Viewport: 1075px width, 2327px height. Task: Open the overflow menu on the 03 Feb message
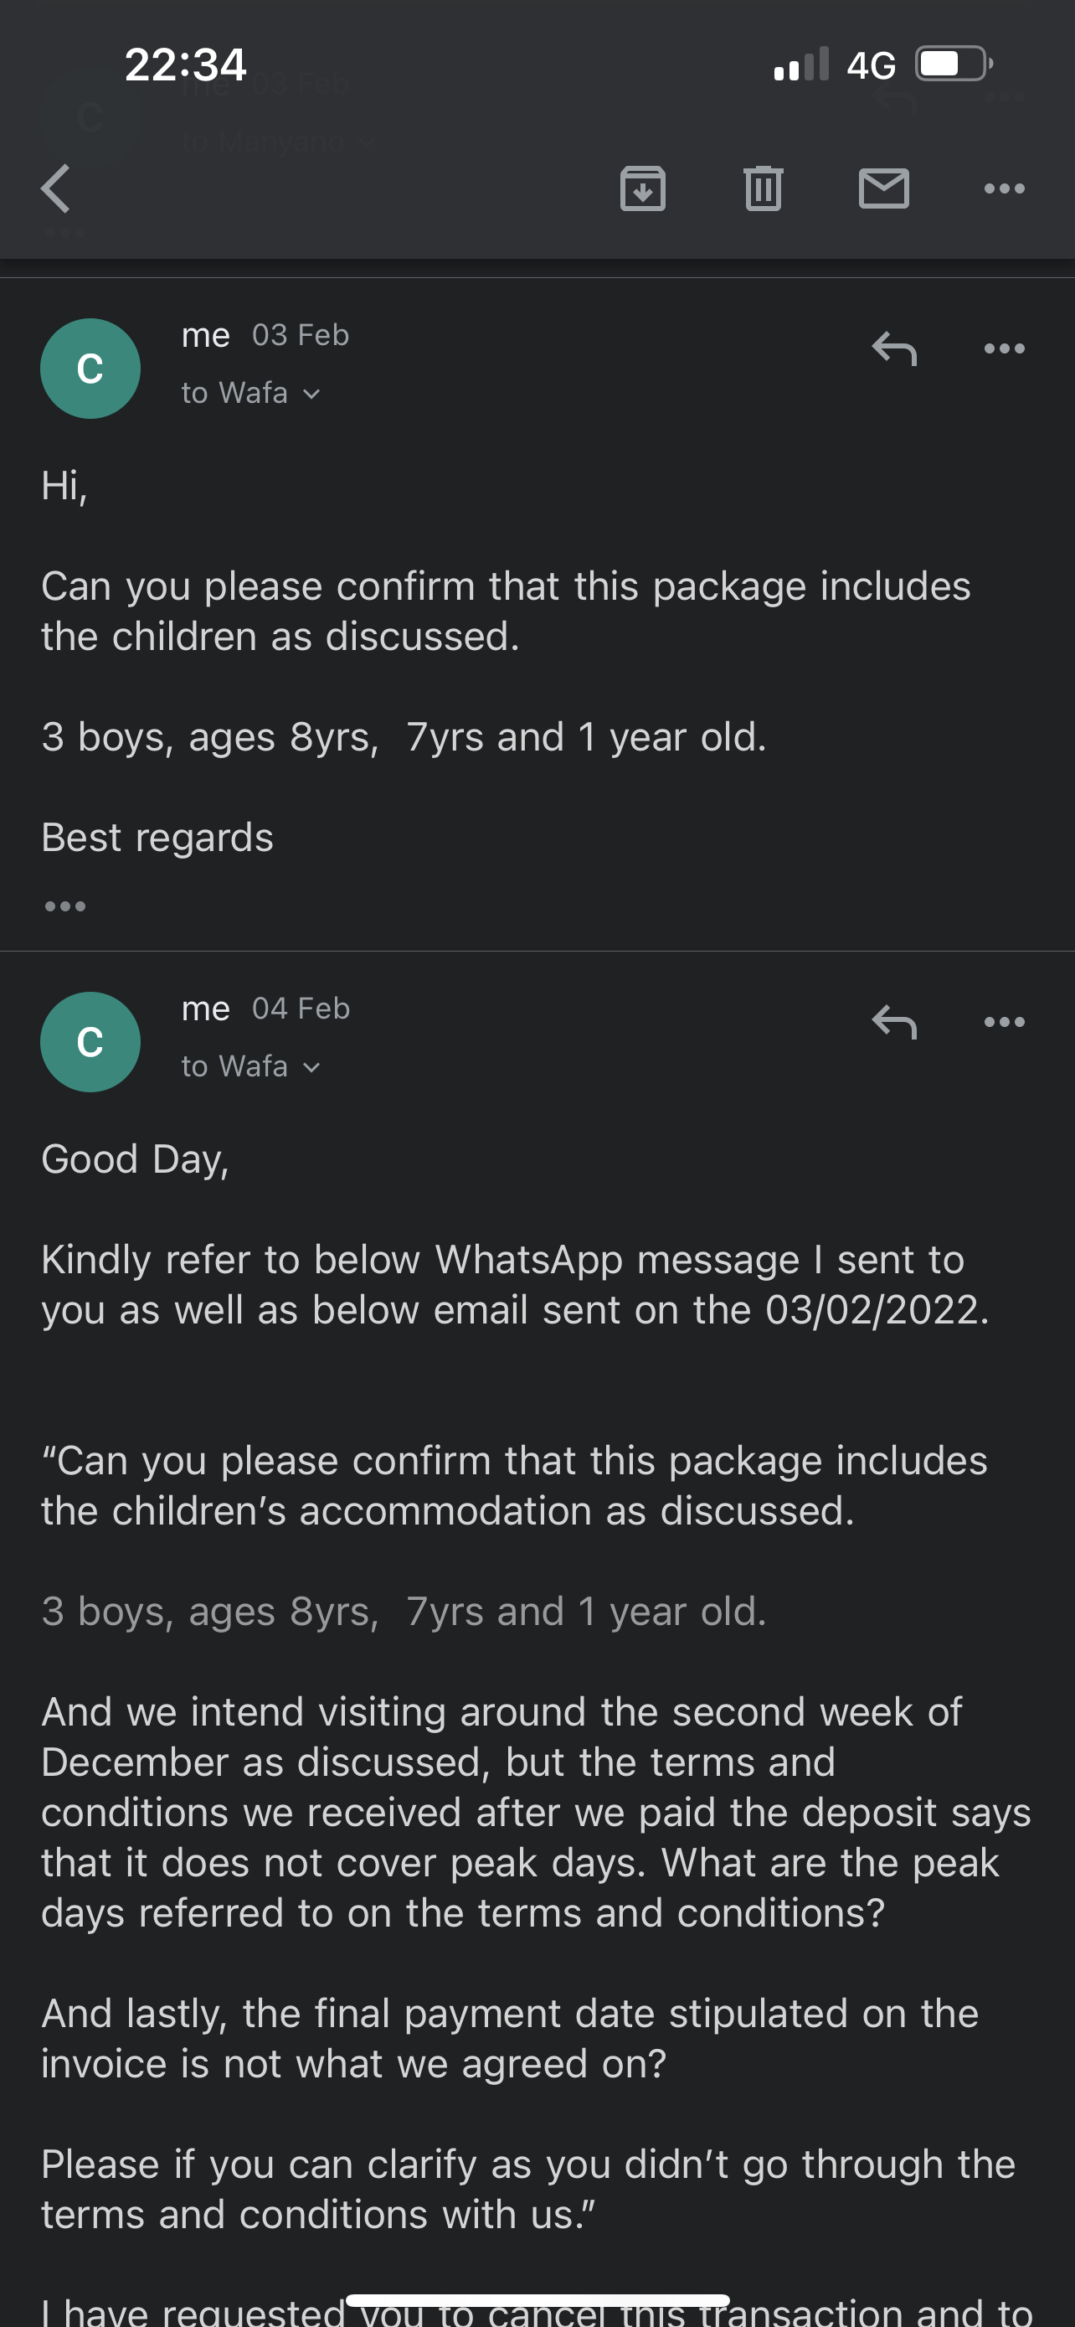1004,348
